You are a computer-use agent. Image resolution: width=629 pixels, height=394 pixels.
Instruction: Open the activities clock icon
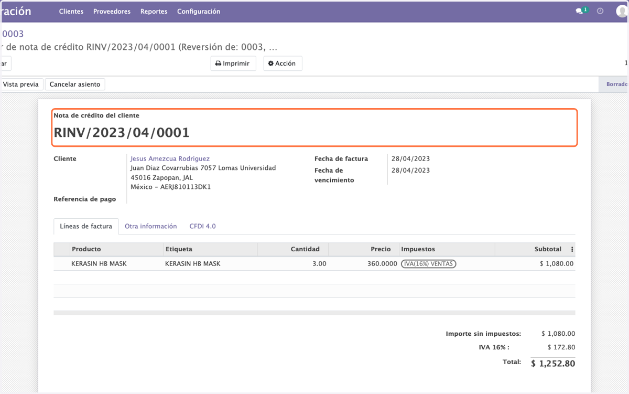point(601,11)
